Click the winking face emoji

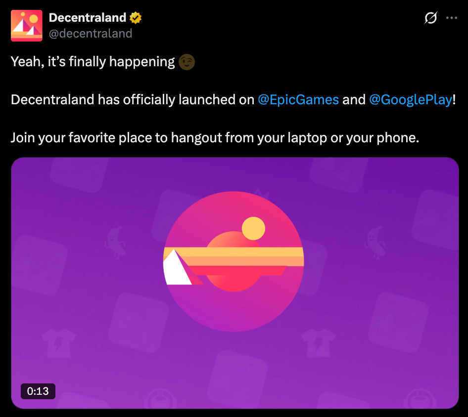[x=187, y=62]
